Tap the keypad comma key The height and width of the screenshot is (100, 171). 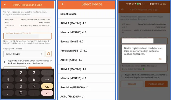pos(8,93)
